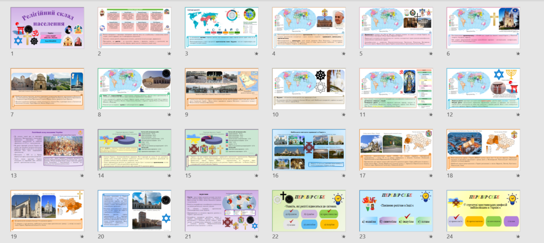Select slide 22 quiz thumbnail
Screen dimensions: 544x243
tap(309, 211)
